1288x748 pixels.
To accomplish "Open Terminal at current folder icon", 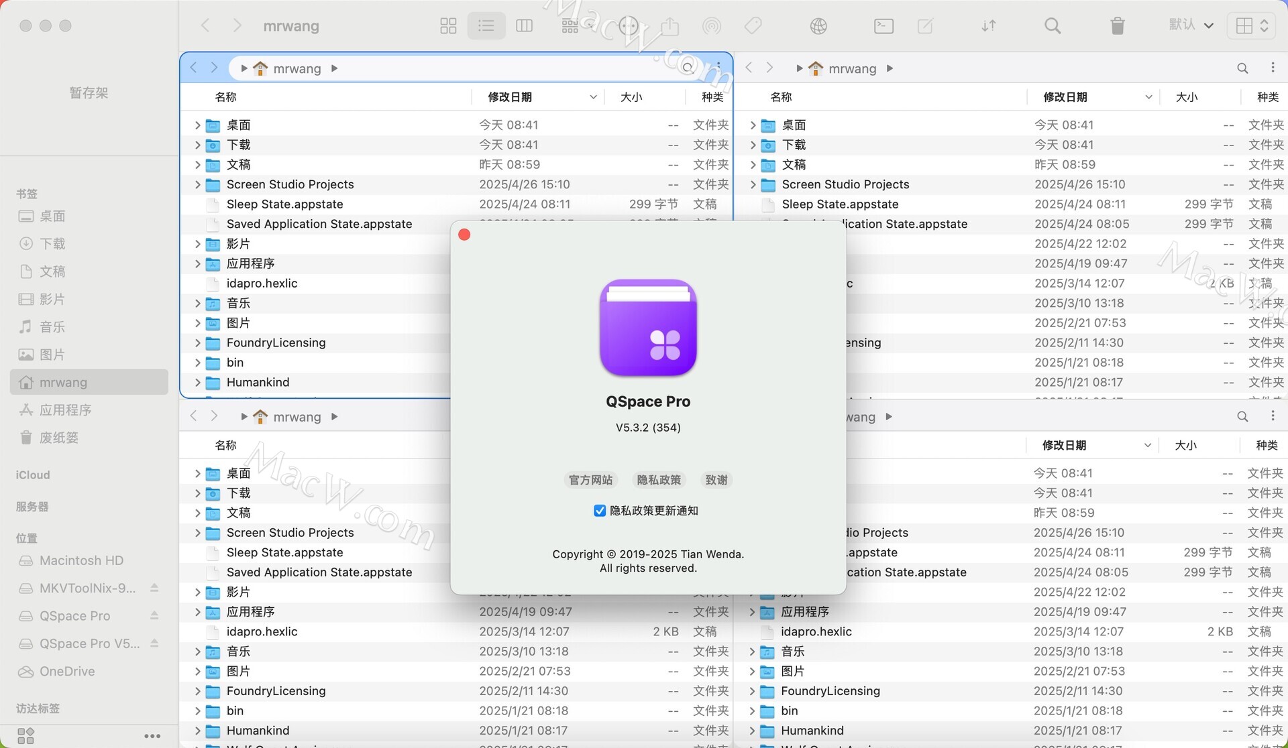I will 883,26.
